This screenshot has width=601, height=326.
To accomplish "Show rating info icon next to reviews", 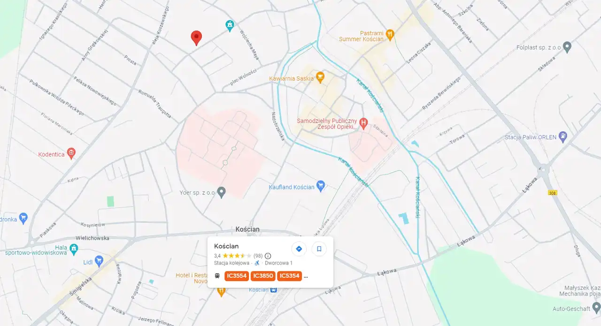I will 268,256.
